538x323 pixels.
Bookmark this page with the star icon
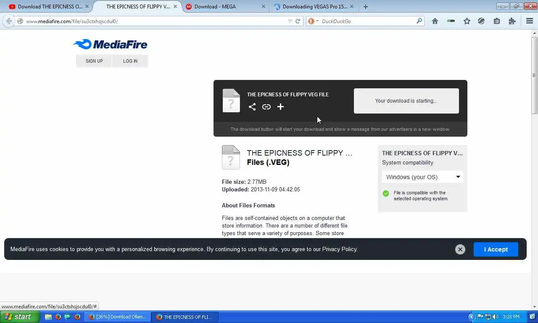[x=467, y=21]
